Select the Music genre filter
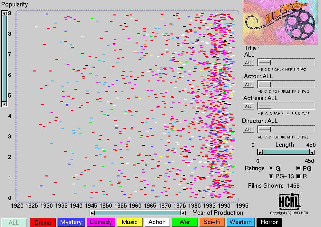321x227 pixels. coord(130,222)
